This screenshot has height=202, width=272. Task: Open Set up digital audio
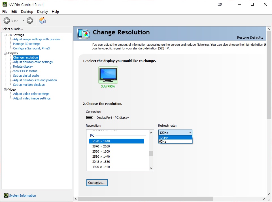coord(26,76)
